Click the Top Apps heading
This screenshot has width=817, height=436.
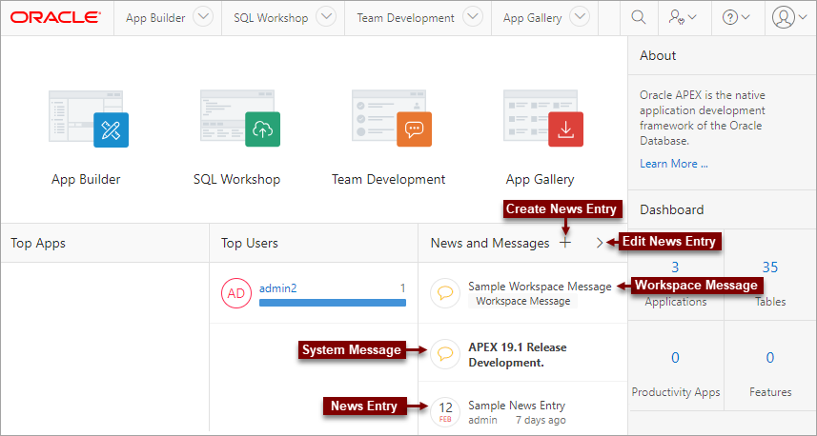coord(38,243)
